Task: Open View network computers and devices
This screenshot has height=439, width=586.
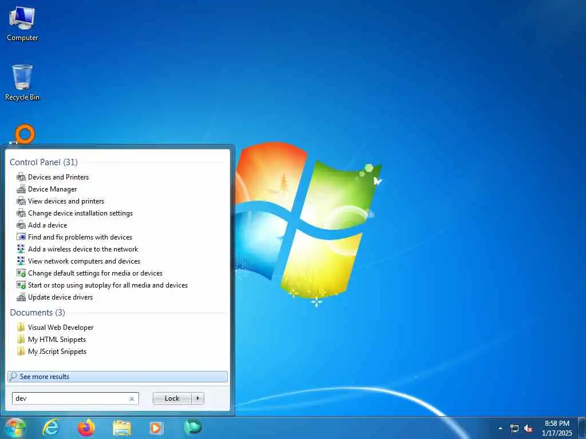Action: [84, 261]
